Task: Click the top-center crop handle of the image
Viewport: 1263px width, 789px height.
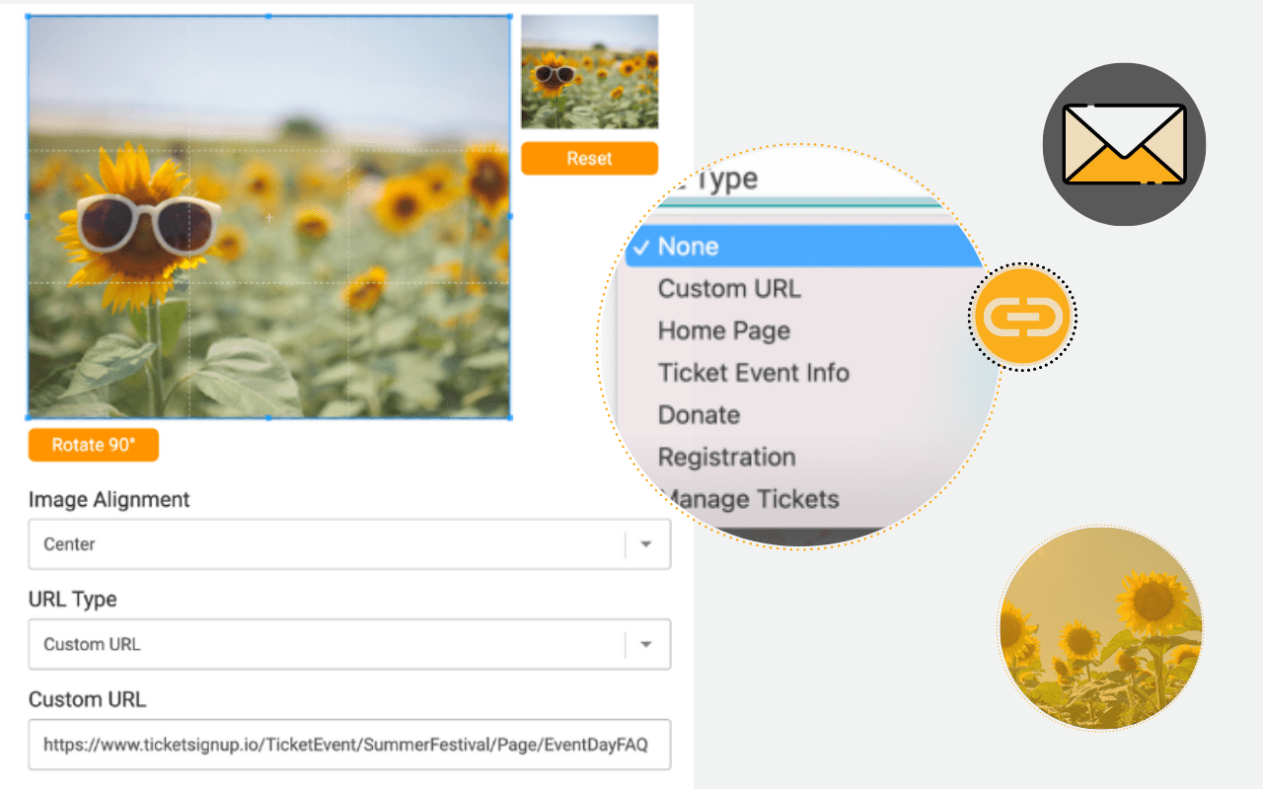Action: [x=268, y=15]
